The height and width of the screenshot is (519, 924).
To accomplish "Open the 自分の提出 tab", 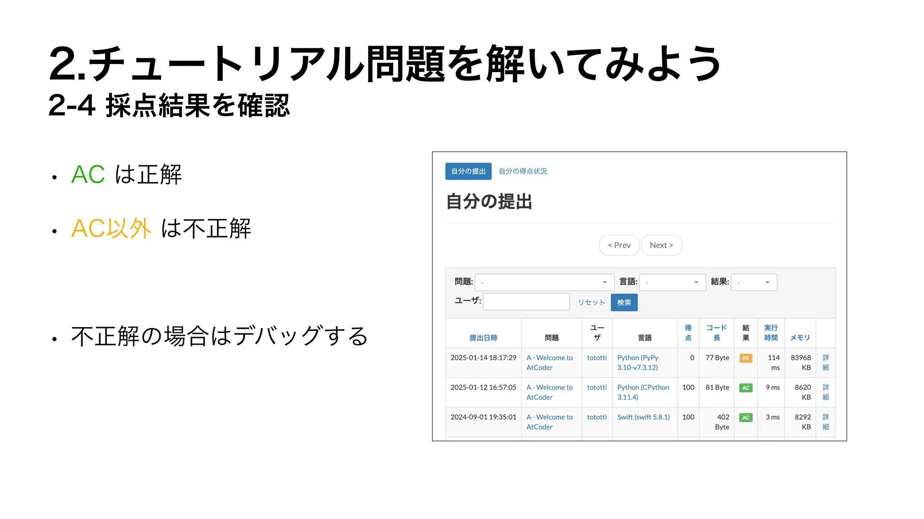I will coord(468,171).
